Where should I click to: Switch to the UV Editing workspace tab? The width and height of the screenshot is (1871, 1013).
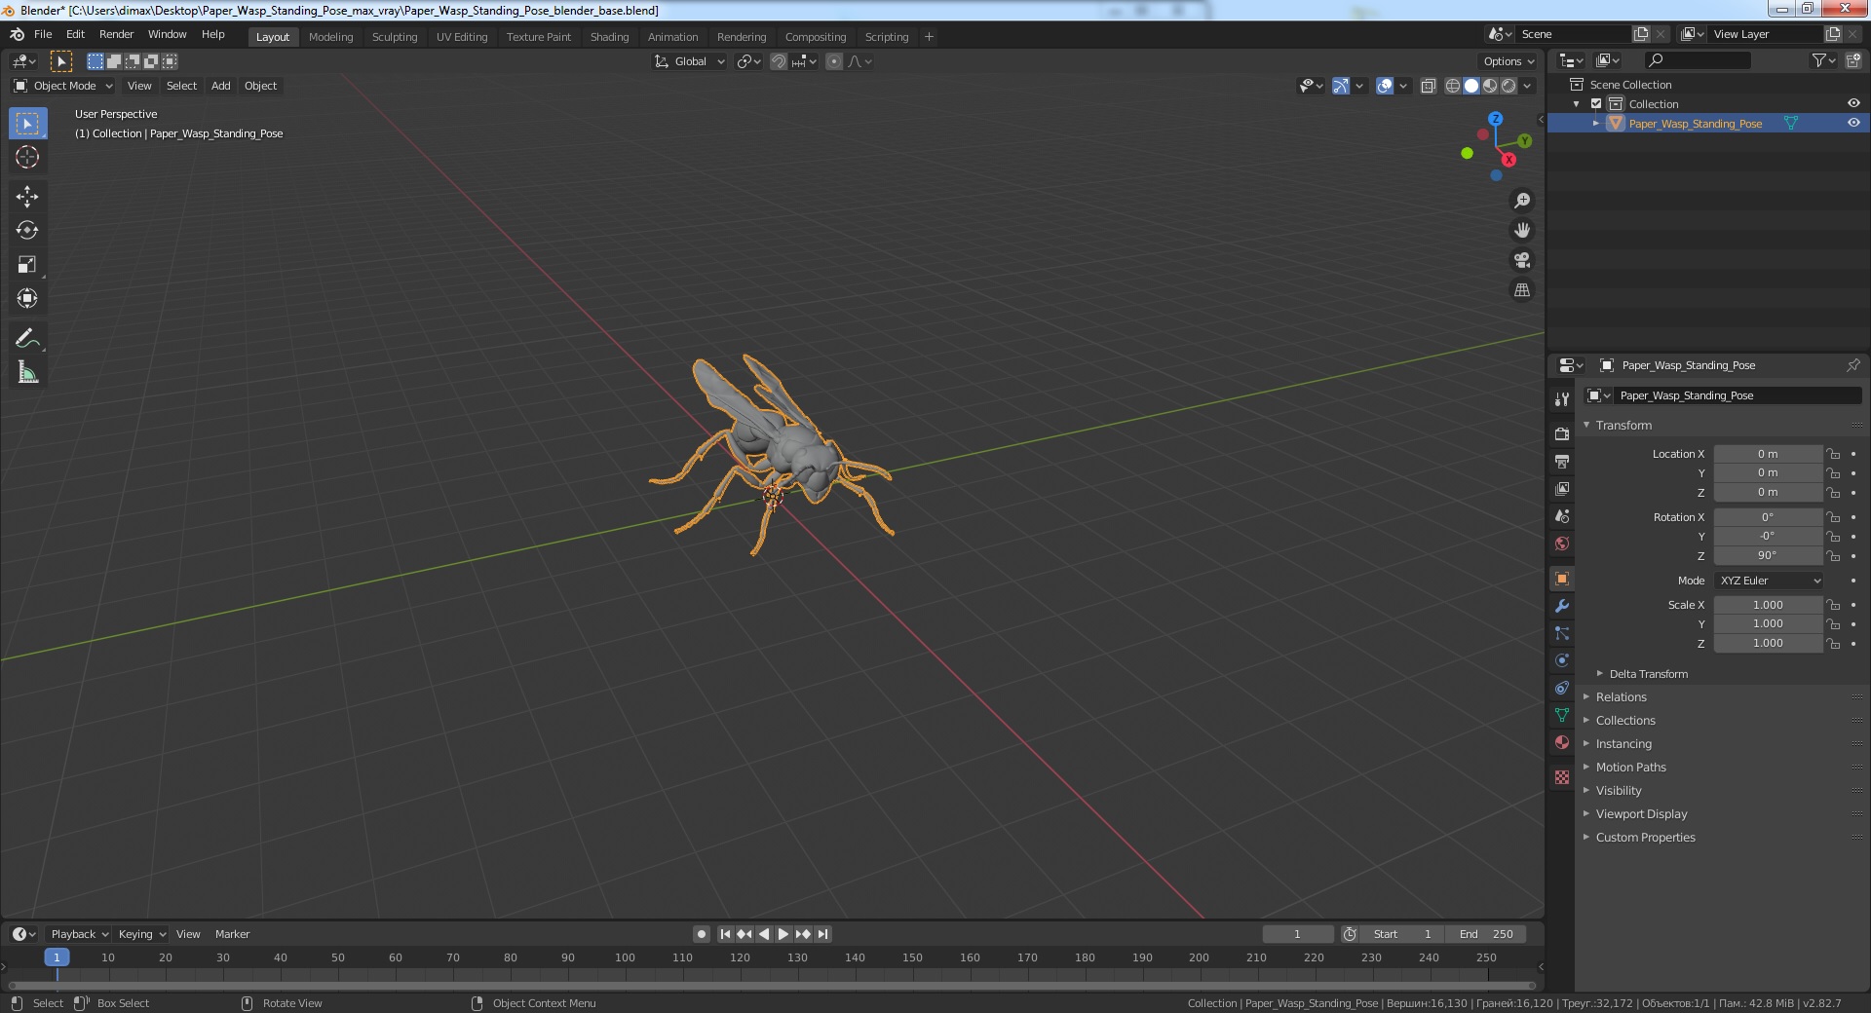tap(462, 37)
